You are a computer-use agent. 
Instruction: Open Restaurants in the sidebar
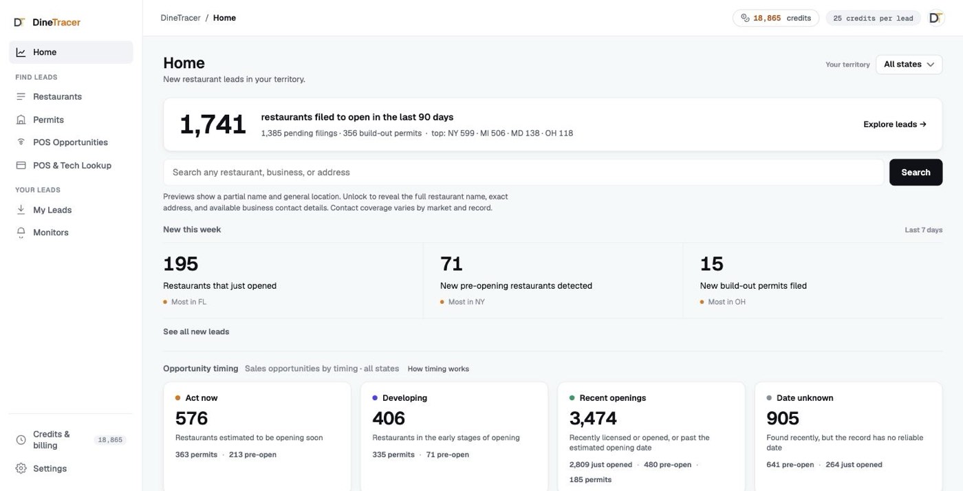click(71, 97)
